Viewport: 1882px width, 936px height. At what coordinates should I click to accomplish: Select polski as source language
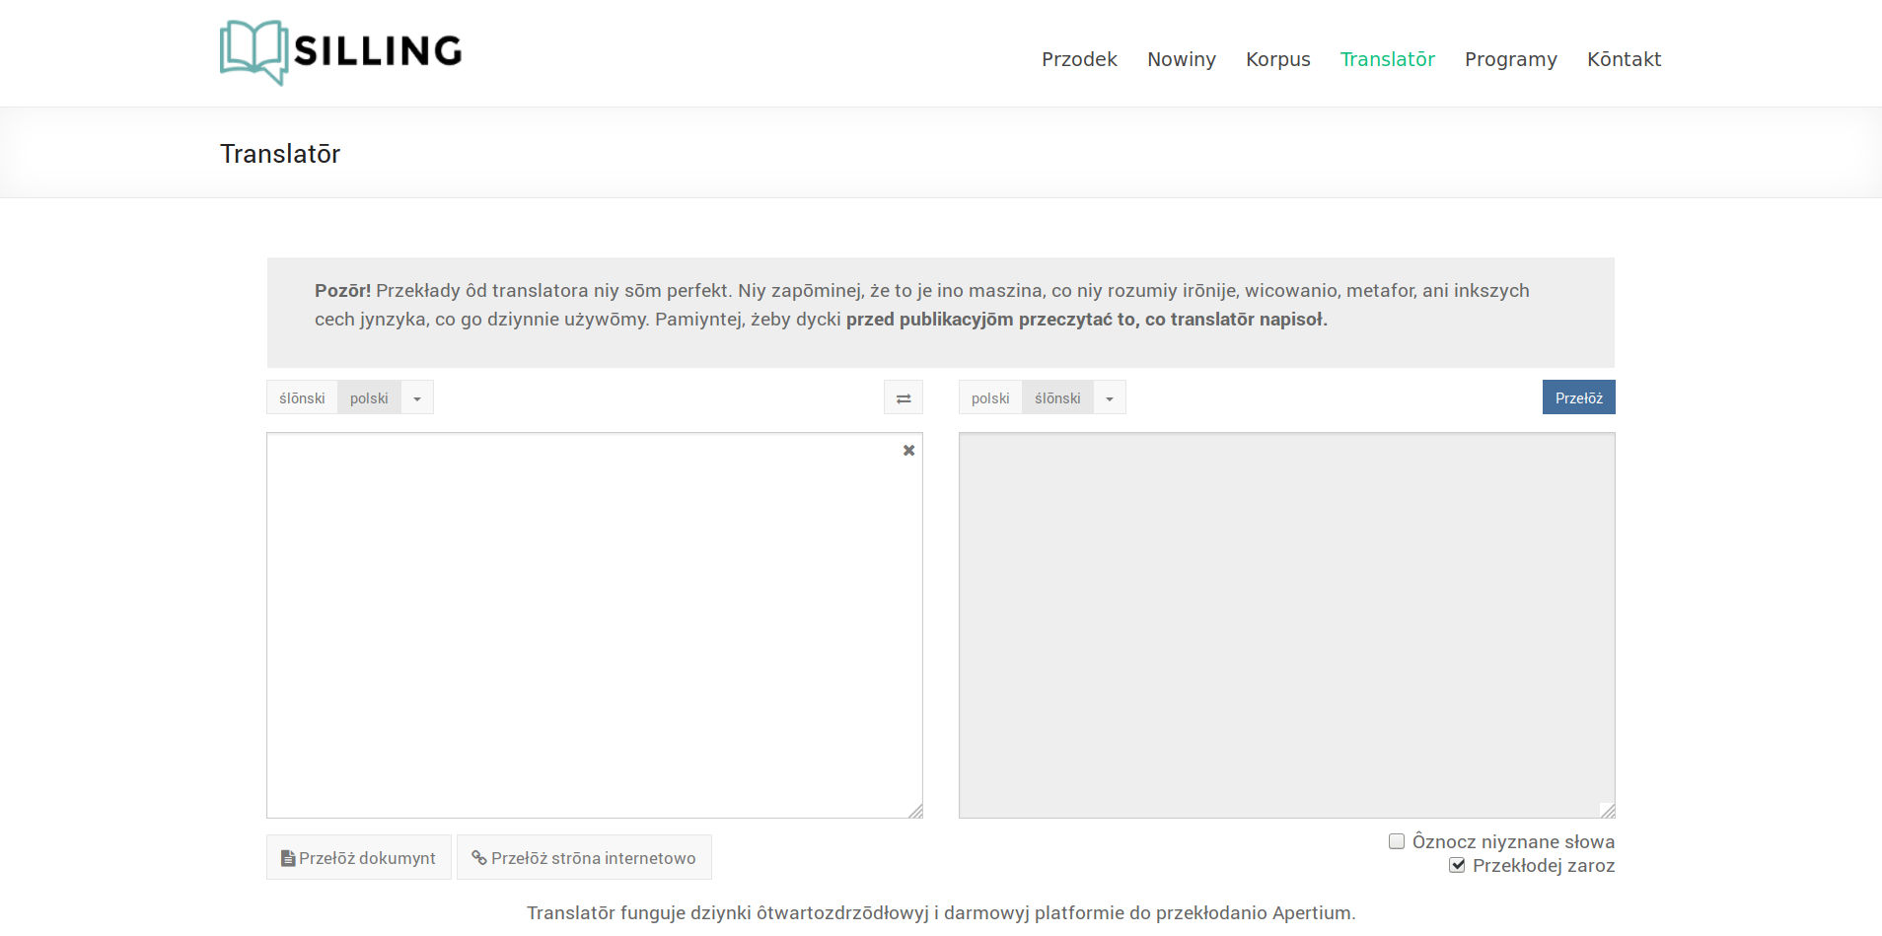pyautogui.click(x=369, y=398)
